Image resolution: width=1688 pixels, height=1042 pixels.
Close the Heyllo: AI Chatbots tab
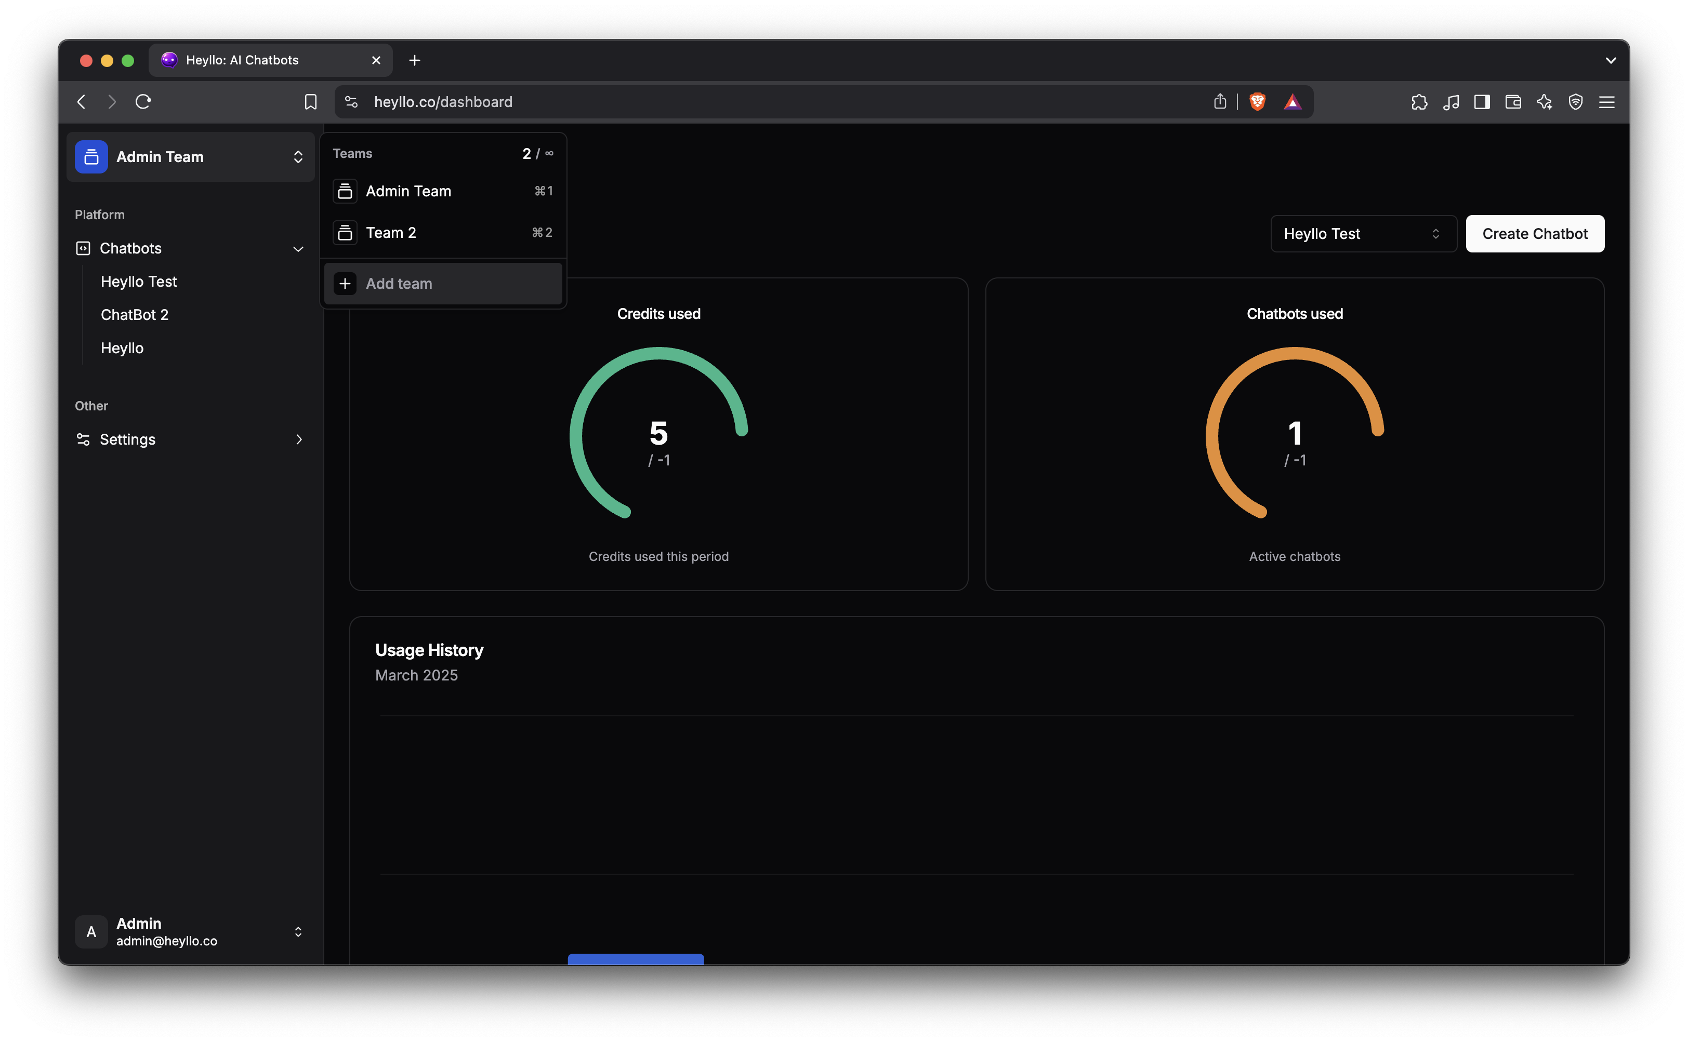[376, 61]
